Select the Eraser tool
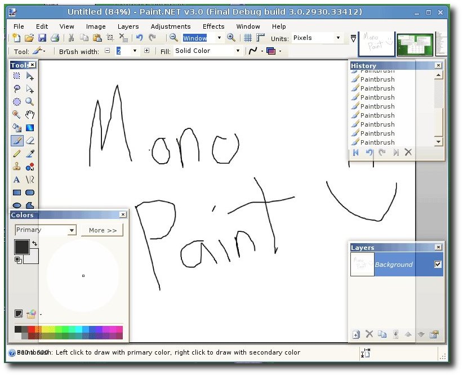Viewport: 463px width, 376px height. pyautogui.click(x=30, y=141)
